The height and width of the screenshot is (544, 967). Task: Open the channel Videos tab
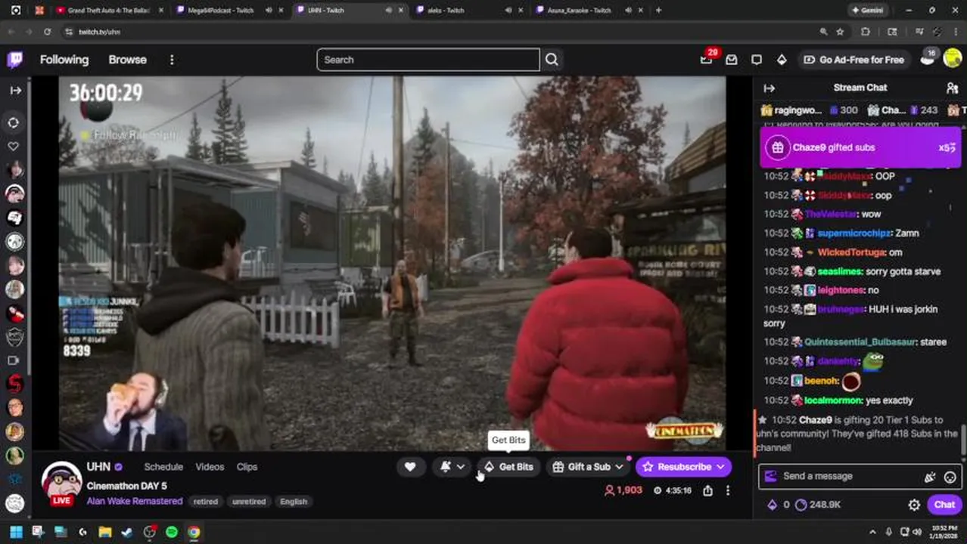(x=210, y=467)
